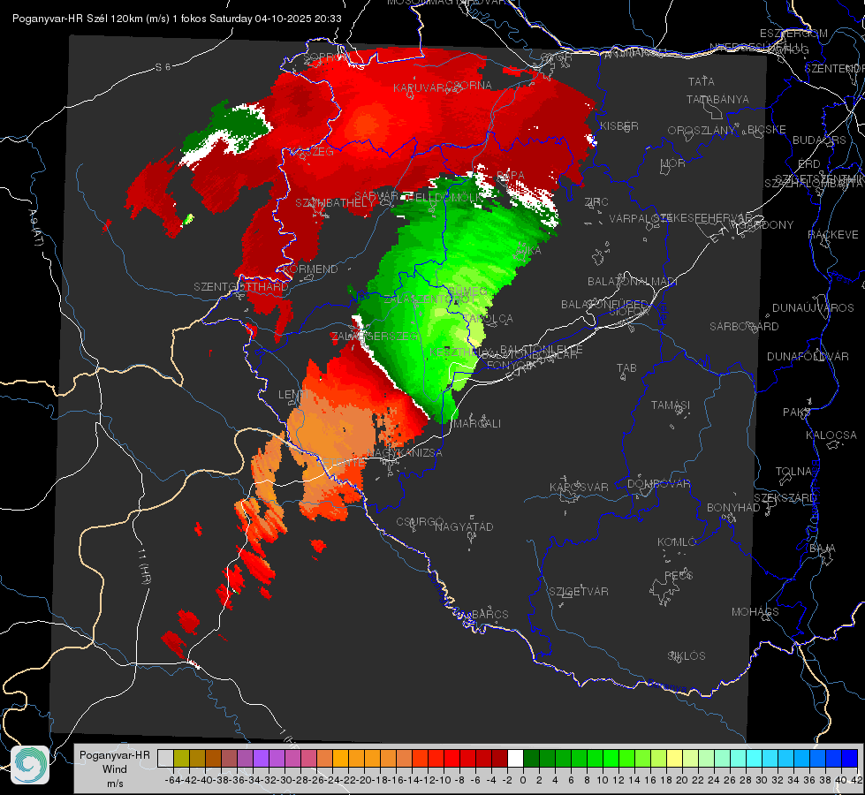Click the SZIGETVAR city label
The height and width of the screenshot is (795, 865).
pyautogui.click(x=579, y=591)
